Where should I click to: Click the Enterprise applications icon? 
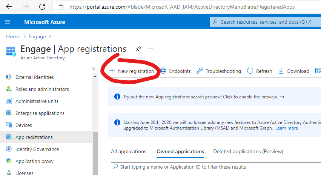click(x=9, y=113)
